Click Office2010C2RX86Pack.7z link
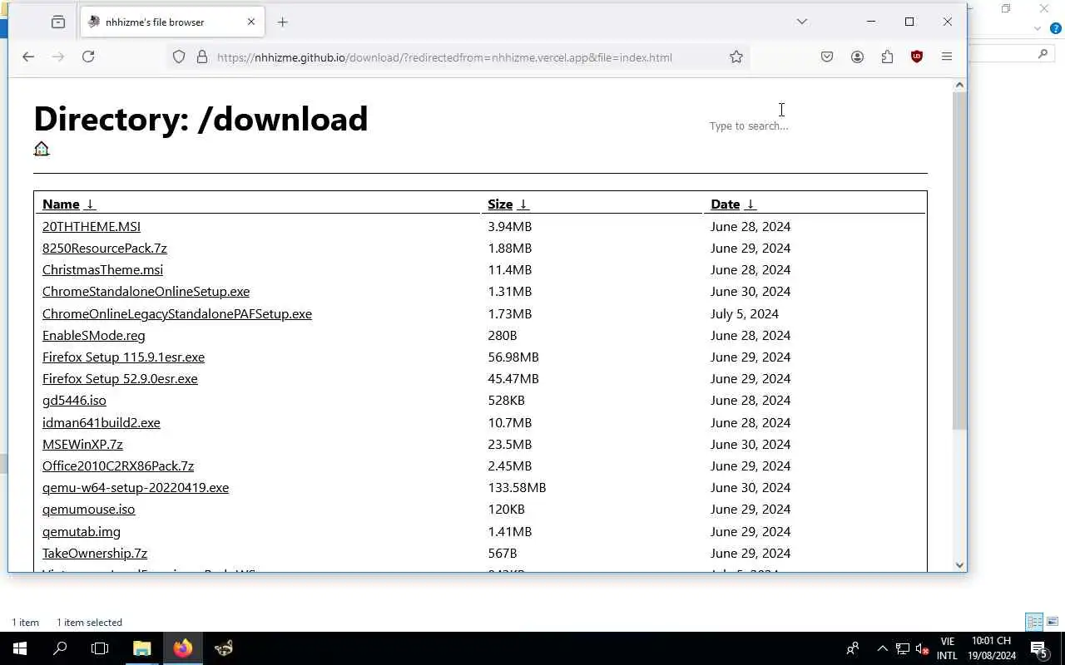This screenshot has width=1065, height=665. [118, 465]
